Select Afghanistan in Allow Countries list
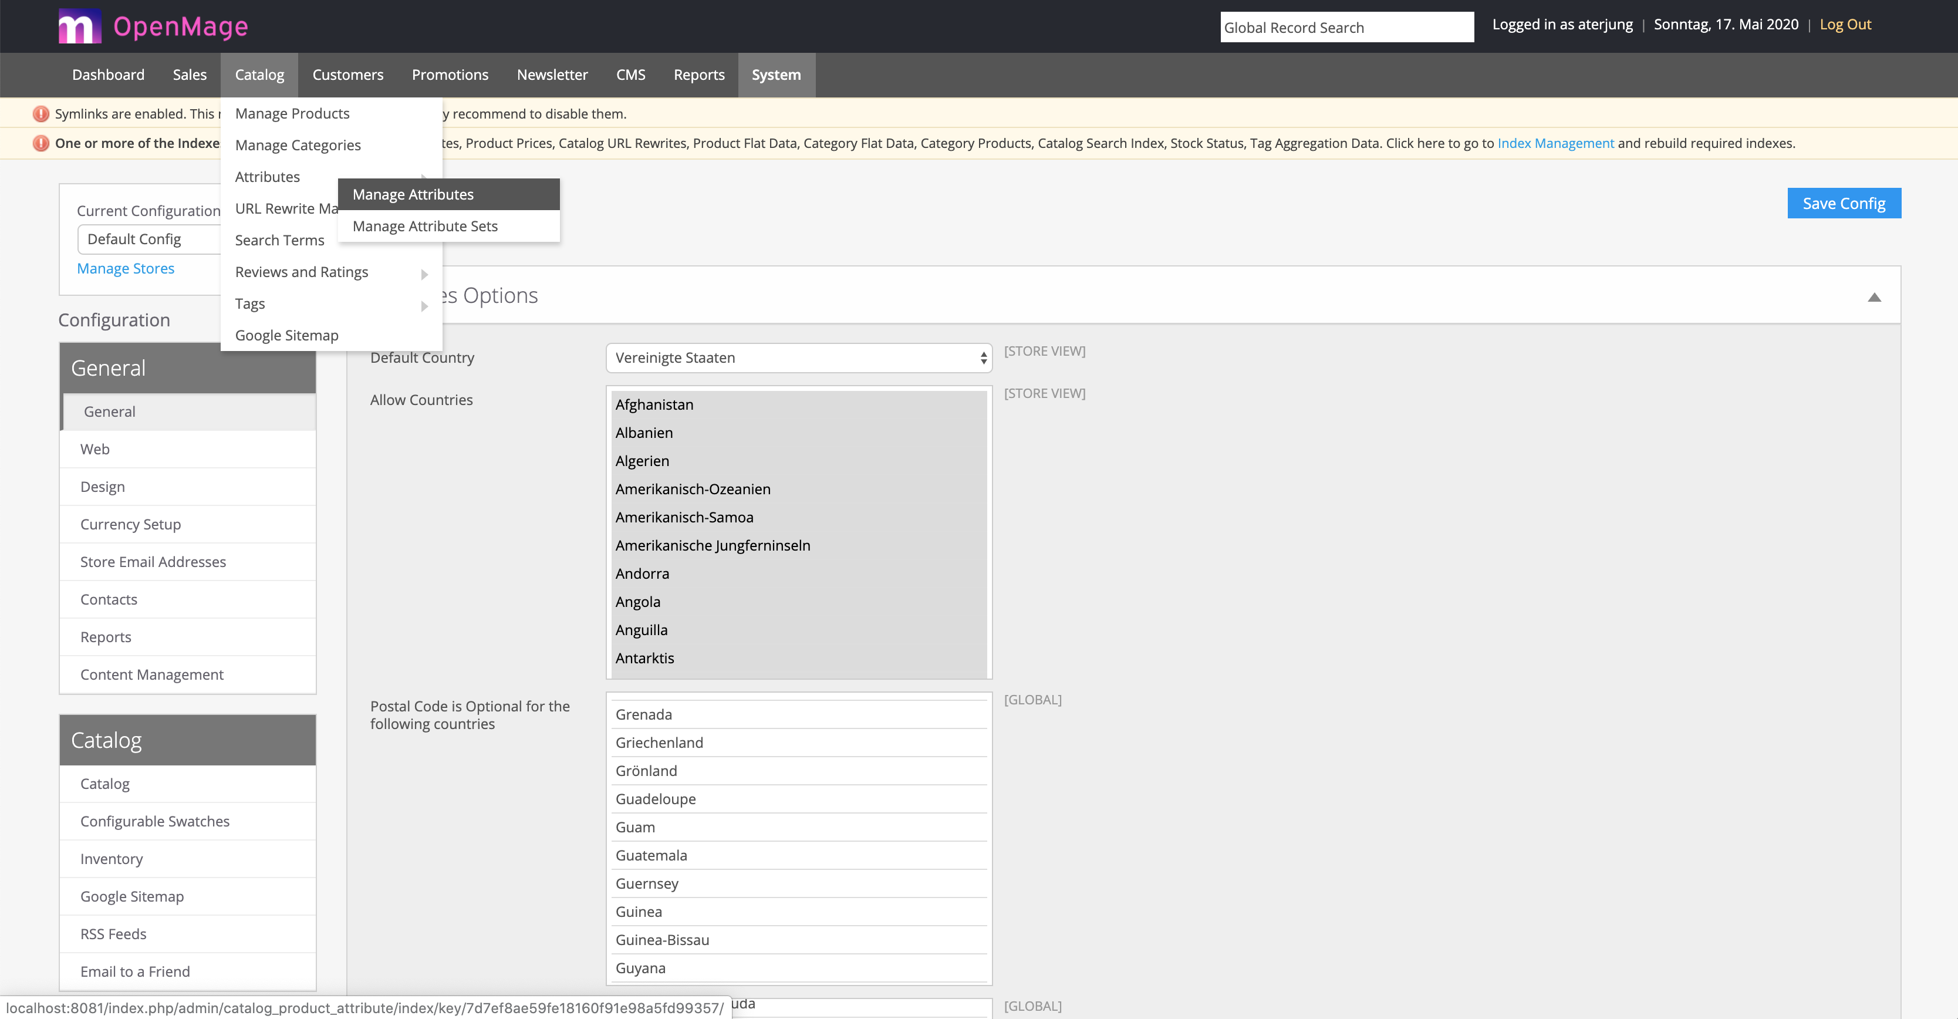The height and width of the screenshot is (1019, 1958). (799, 405)
